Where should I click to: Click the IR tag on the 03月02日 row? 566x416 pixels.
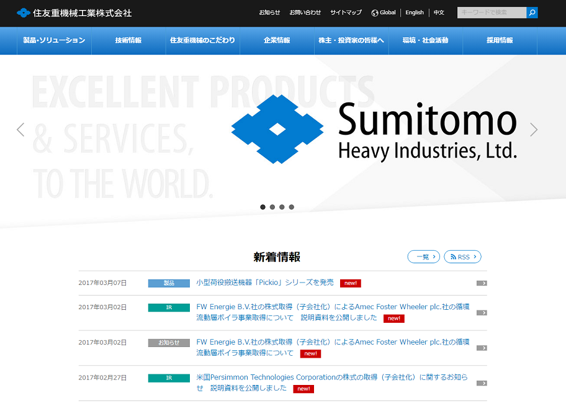click(169, 308)
